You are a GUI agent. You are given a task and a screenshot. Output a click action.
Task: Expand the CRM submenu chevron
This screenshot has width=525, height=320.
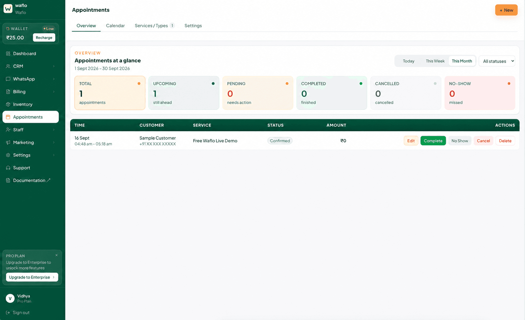54,66
